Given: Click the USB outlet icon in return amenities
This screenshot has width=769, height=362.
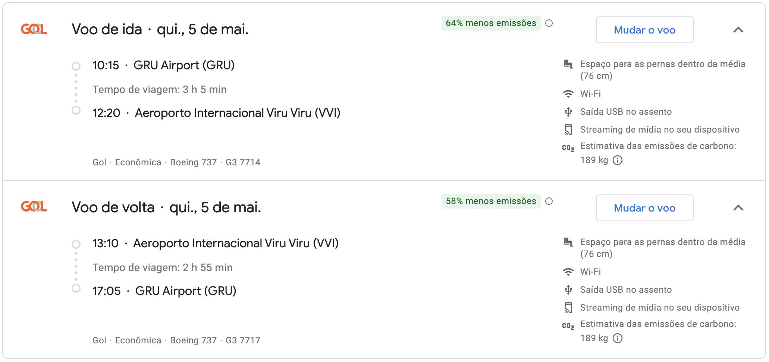Looking at the screenshot, I should (x=568, y=290).
